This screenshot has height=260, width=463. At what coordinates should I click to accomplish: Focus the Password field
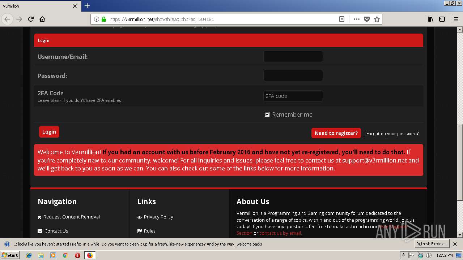(x=293, y=75)
